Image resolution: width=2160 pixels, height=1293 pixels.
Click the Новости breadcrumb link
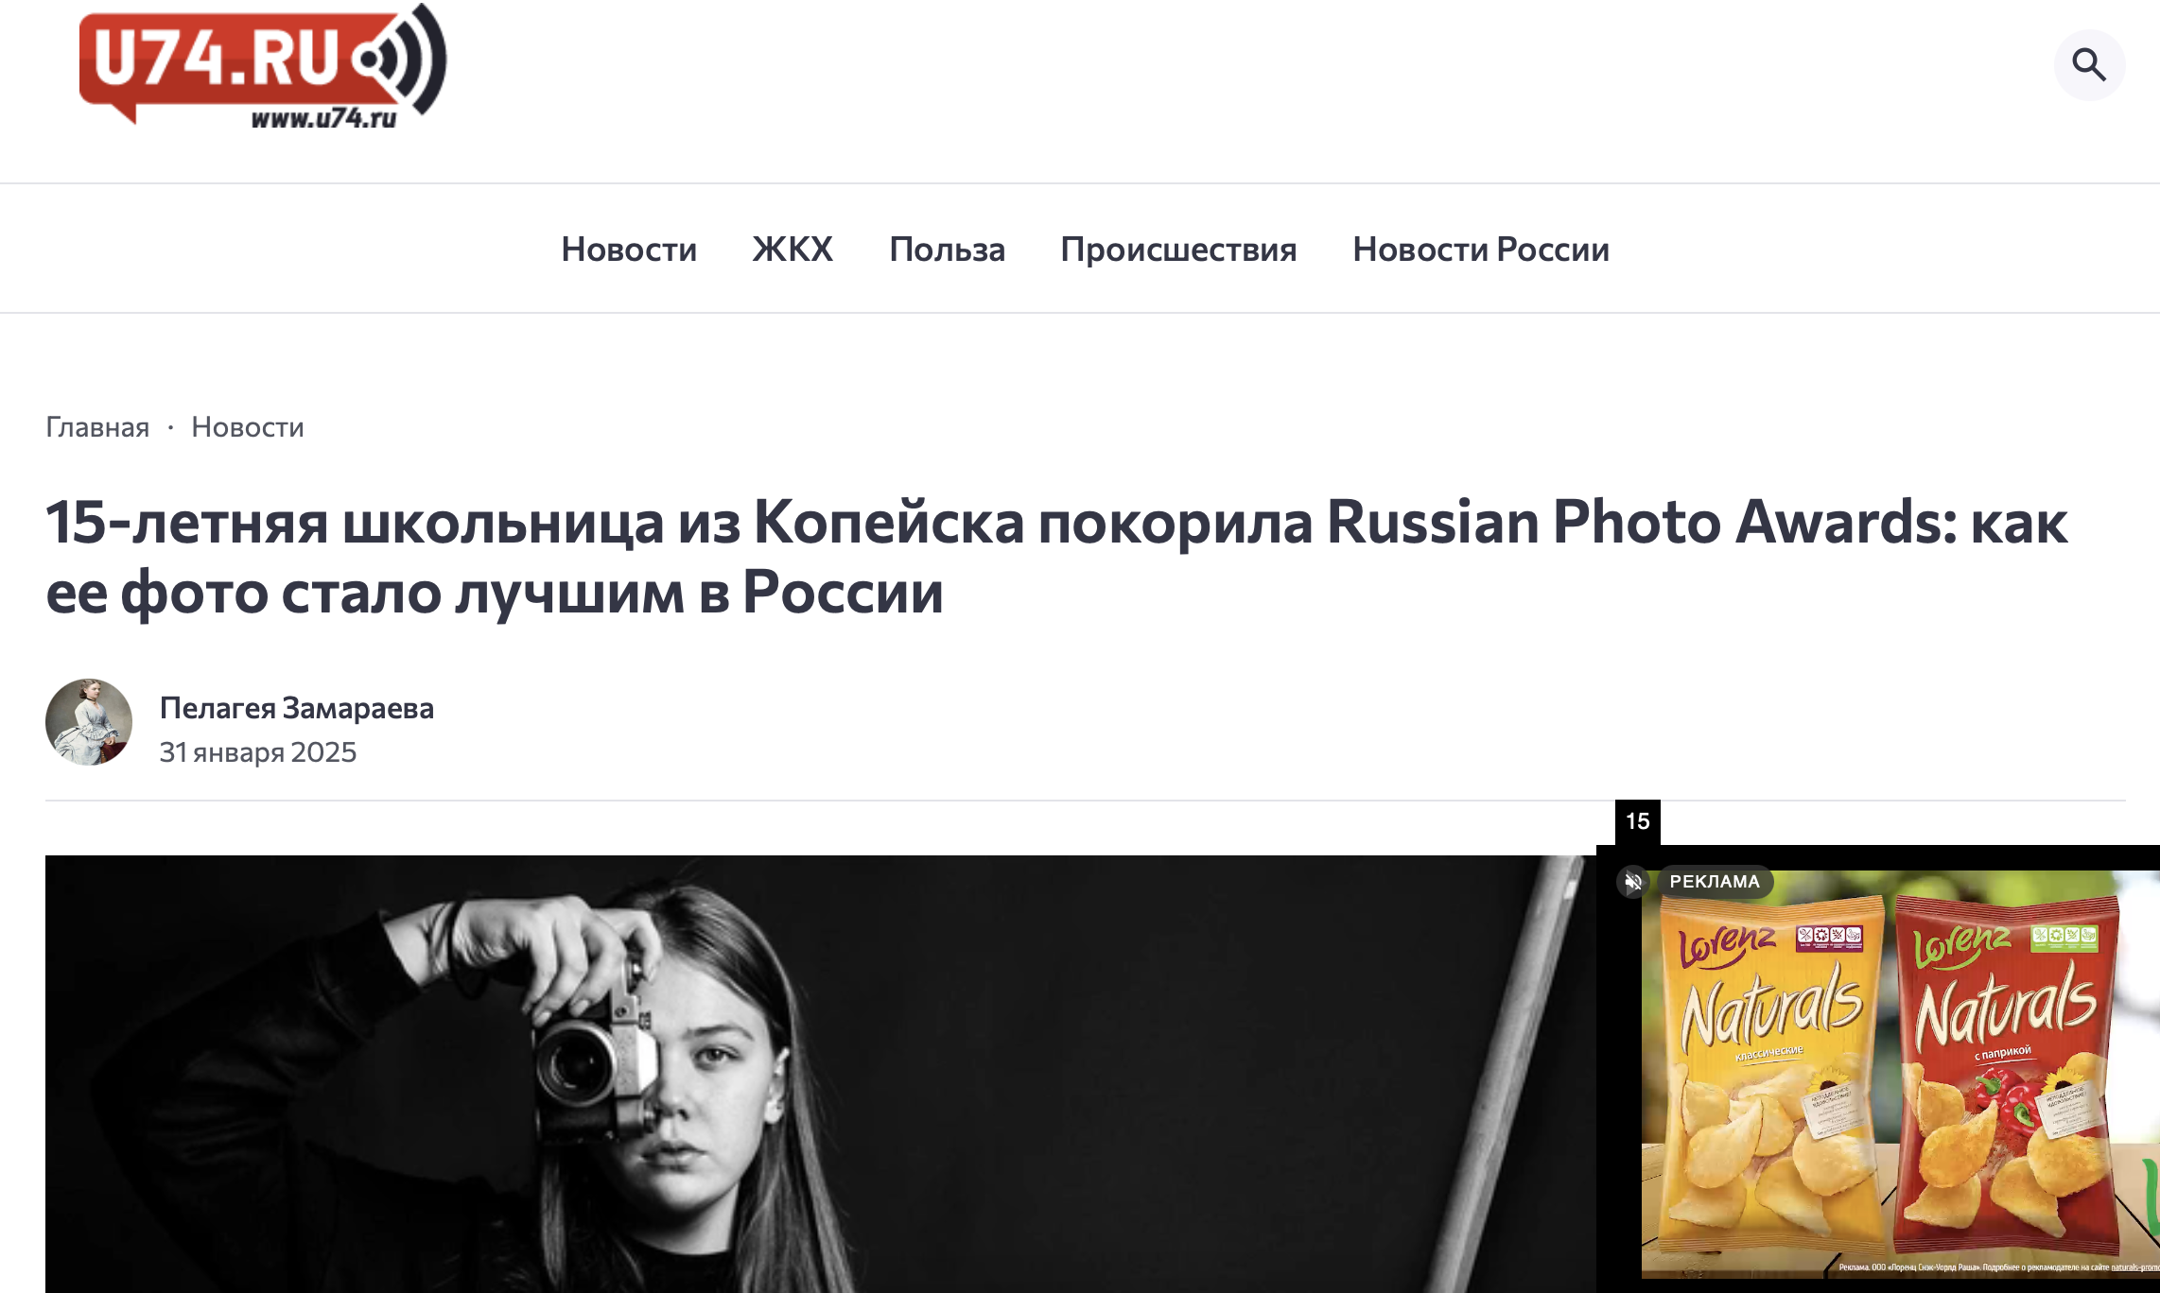pos(248,427)
